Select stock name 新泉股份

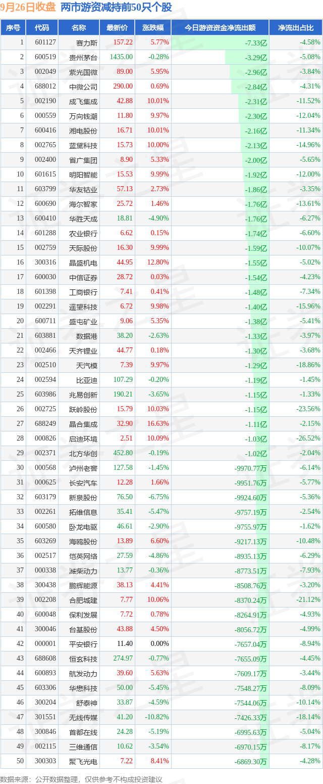(84, 497)
